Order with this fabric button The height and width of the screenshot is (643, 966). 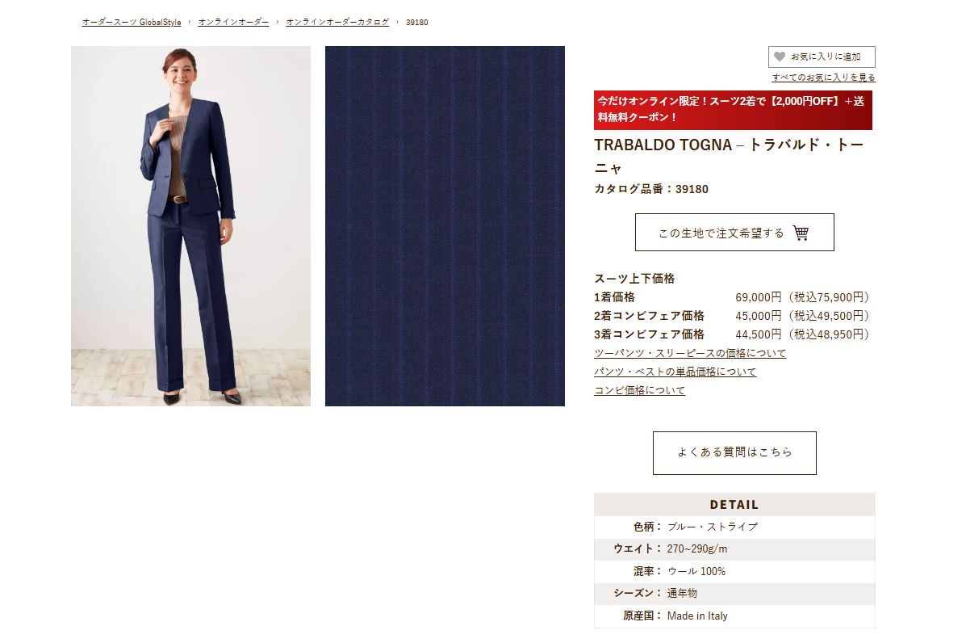point(734,233)
